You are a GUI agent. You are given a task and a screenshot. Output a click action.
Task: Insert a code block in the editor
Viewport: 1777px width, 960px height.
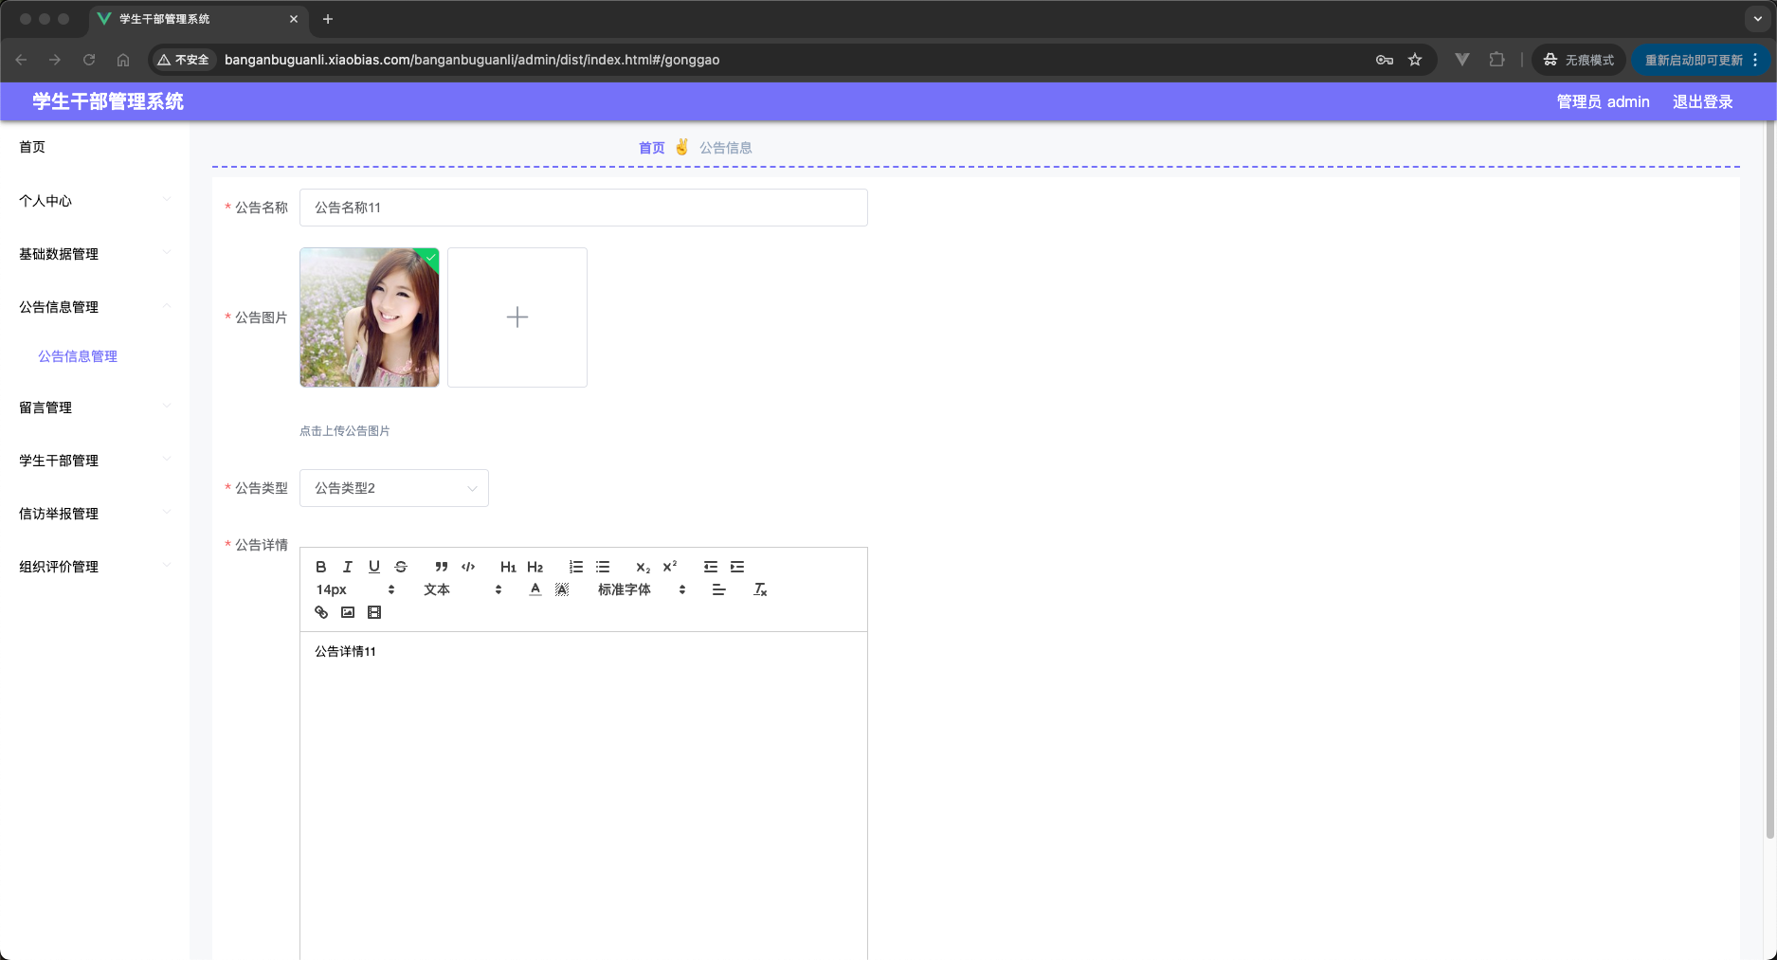coord(468,567)
